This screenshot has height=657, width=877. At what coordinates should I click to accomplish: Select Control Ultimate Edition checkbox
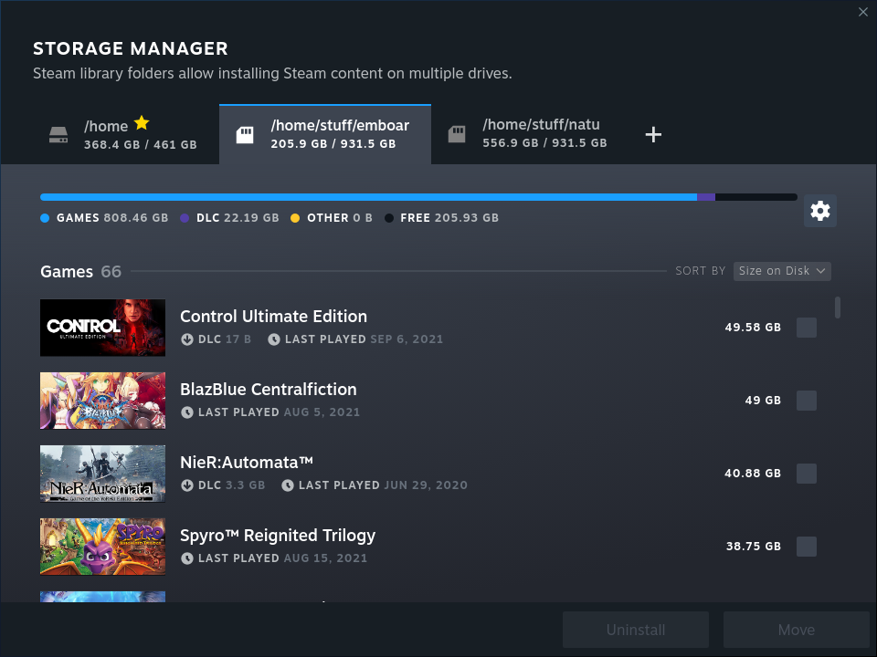pos(807,328)
